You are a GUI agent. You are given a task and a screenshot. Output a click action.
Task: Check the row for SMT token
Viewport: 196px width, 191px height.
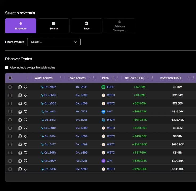point(10,112)
